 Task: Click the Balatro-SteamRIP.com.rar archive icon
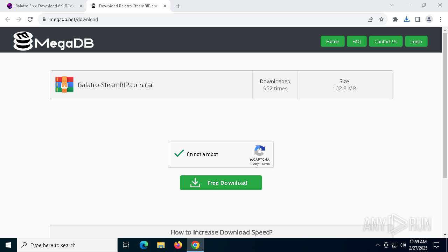pyautogui.click(x=64, y=85)
